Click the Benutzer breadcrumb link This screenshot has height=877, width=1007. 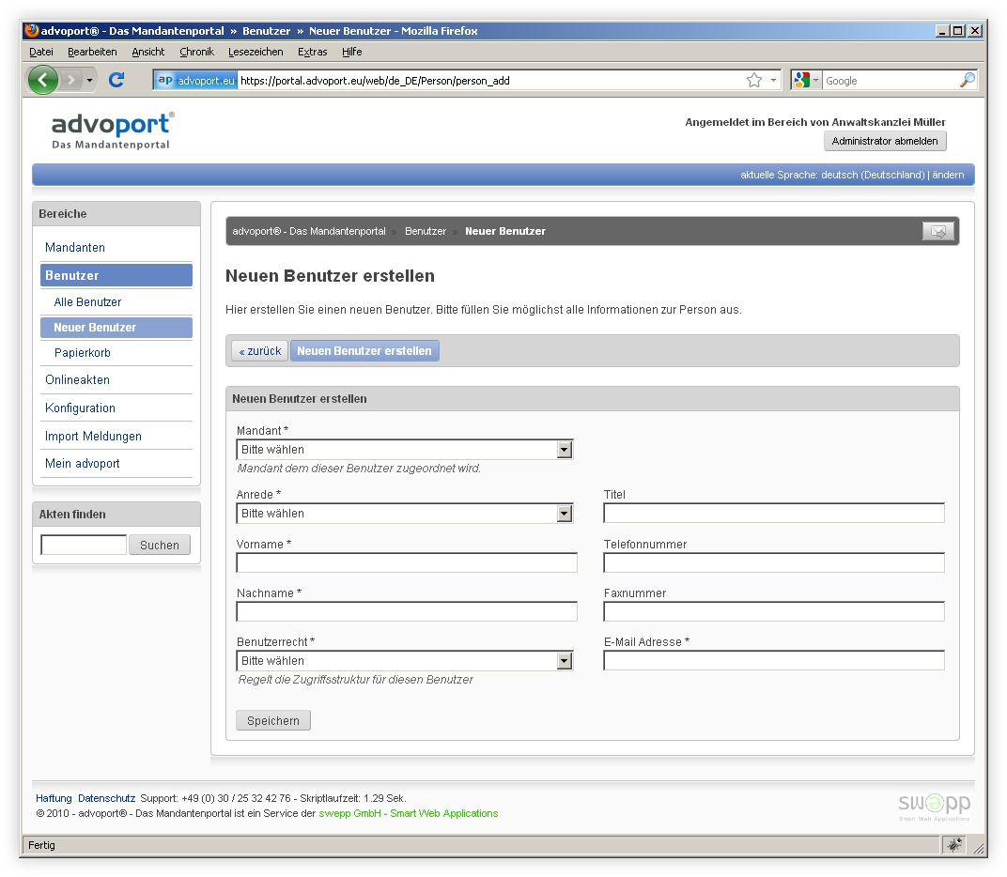pyautogui.click(x=426, y=231)
